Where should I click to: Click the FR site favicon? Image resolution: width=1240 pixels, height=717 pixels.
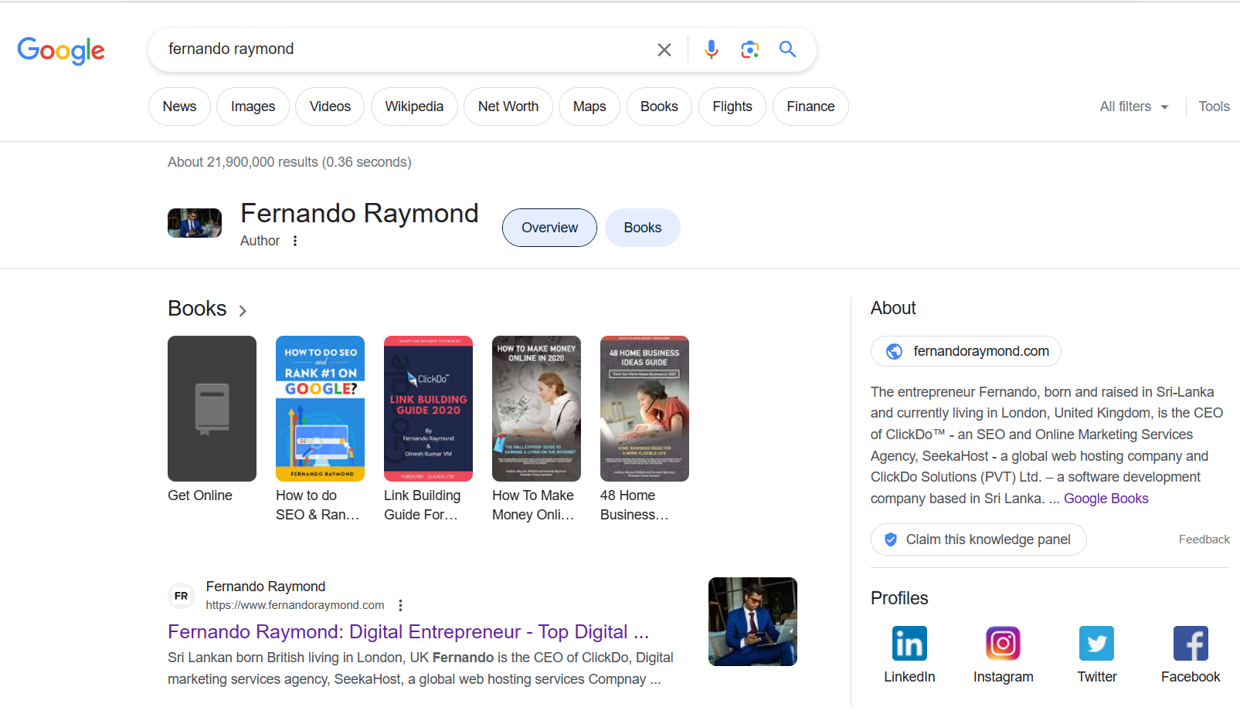(x=181, y=596)
